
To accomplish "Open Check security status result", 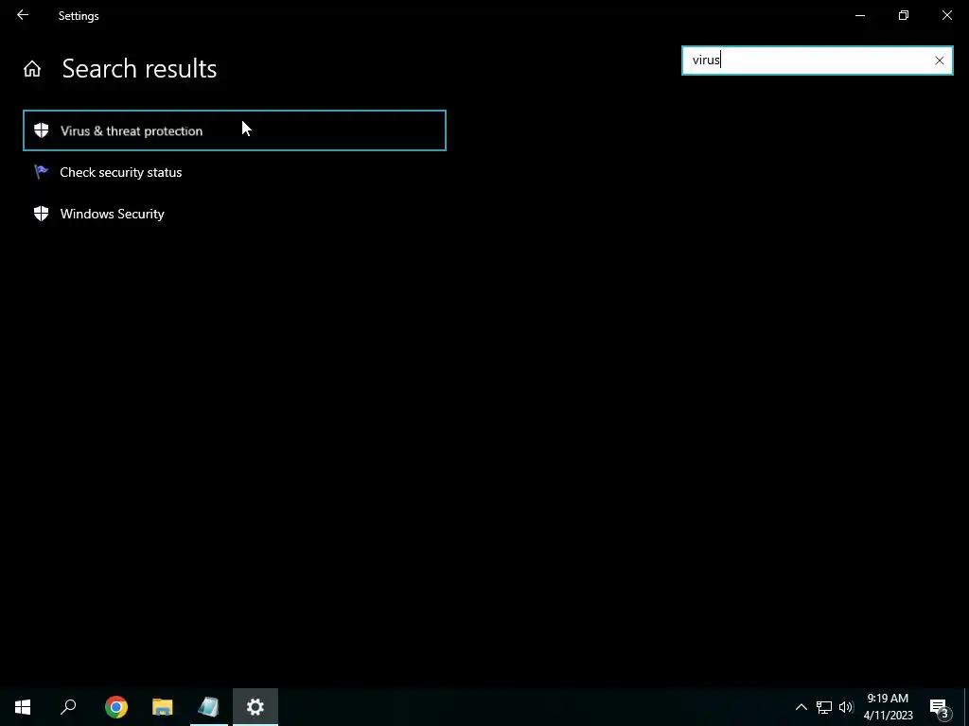I will (235, 172).
